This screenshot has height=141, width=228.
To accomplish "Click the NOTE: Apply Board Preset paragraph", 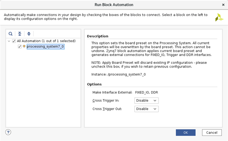I will click(149, 65).
